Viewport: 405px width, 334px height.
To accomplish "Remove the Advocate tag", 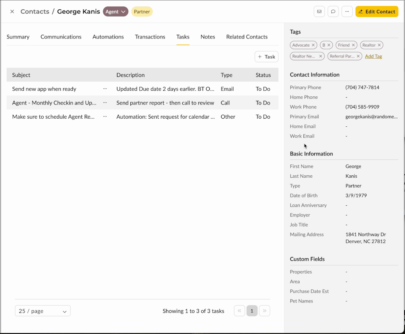I will [313, 45].
